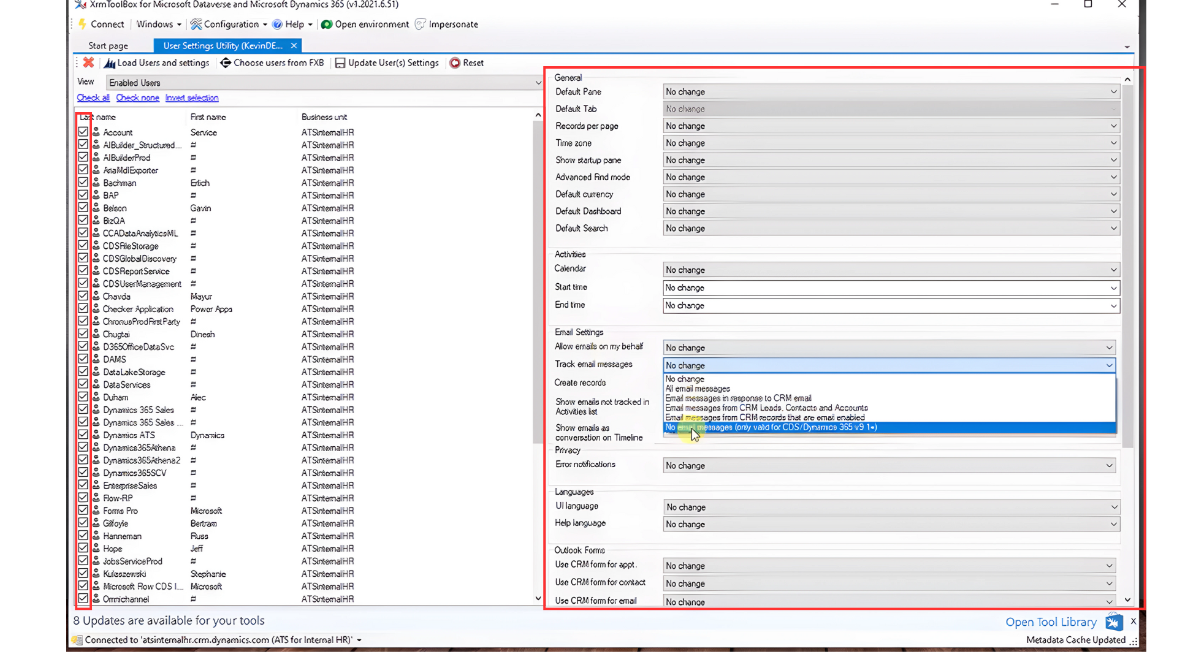The image size is (1177, 662).
Task: Click Load Users and settings button
Action: point(157,63)
